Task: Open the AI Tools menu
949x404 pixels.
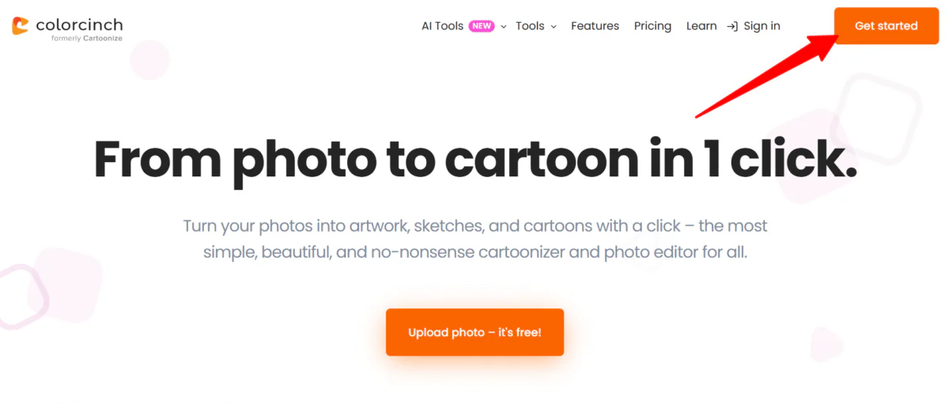Action: (442, 26)
